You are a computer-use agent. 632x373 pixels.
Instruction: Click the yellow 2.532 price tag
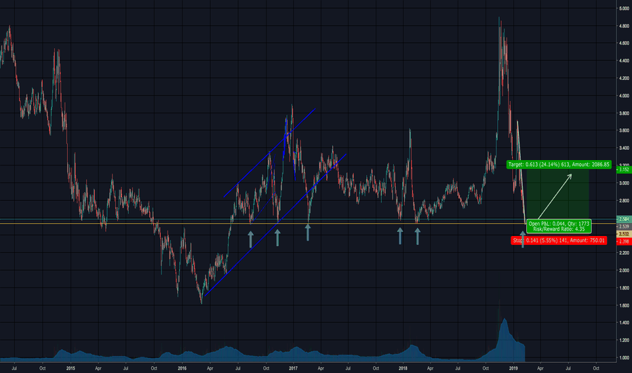click(x=624, y=234)
